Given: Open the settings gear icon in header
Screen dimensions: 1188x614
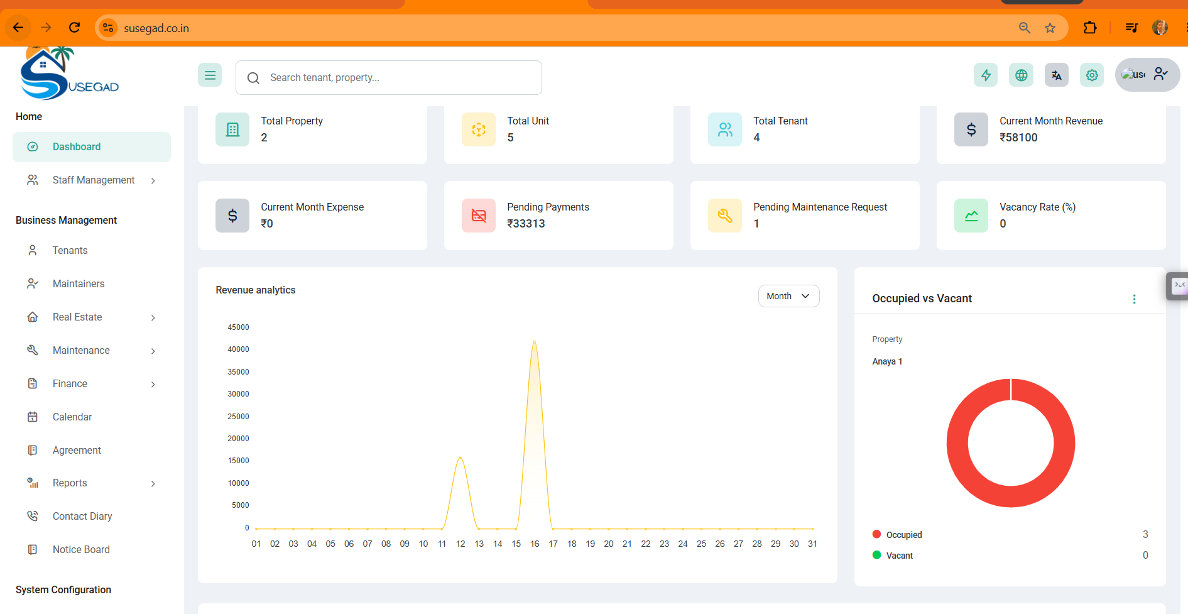Looking at the screenshot, I should [1092, 75].
